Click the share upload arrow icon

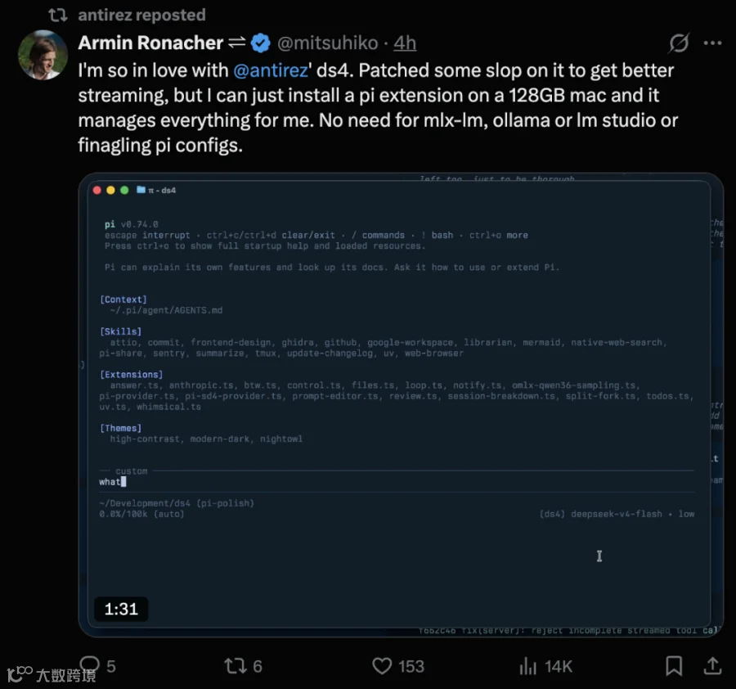[x=712, y=665]
